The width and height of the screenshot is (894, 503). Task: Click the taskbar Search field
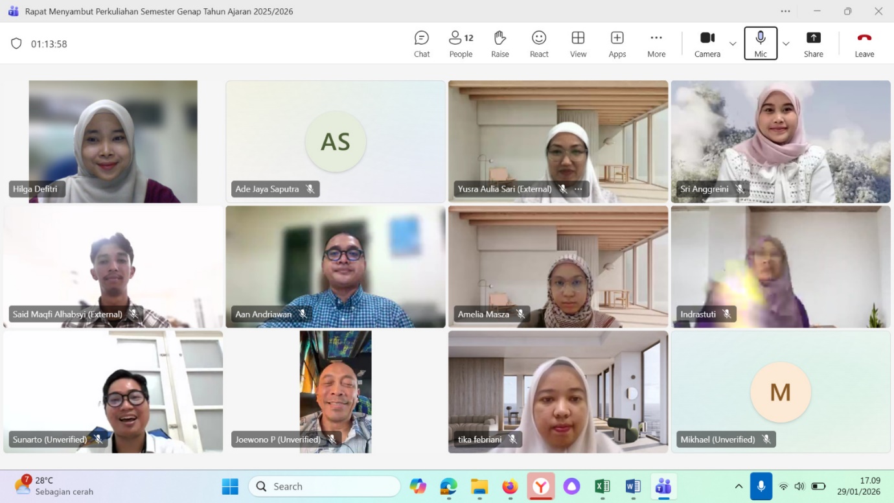pyautogui.click(x=324, y=486)
